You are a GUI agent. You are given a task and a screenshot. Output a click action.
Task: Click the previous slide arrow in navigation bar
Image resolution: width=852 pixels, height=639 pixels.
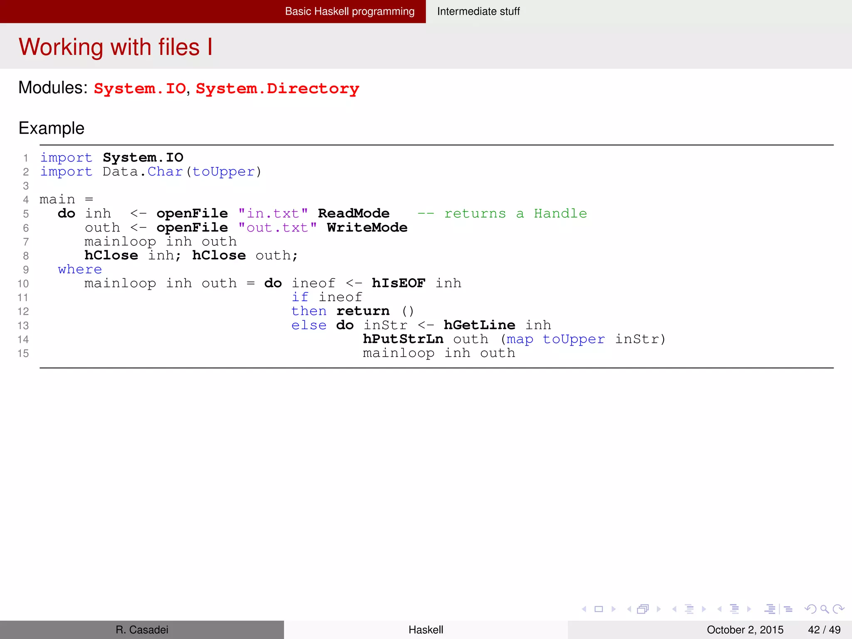click(584, 609)
